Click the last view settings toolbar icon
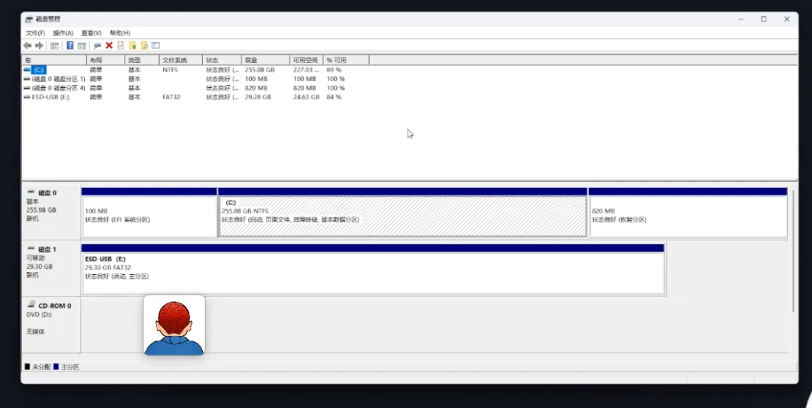The height and width of the screenshot is (408, 812). tap(156, 46)
